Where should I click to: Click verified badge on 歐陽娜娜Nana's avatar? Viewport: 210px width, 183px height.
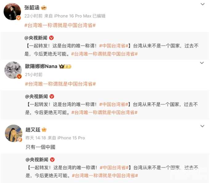point(19,76)
